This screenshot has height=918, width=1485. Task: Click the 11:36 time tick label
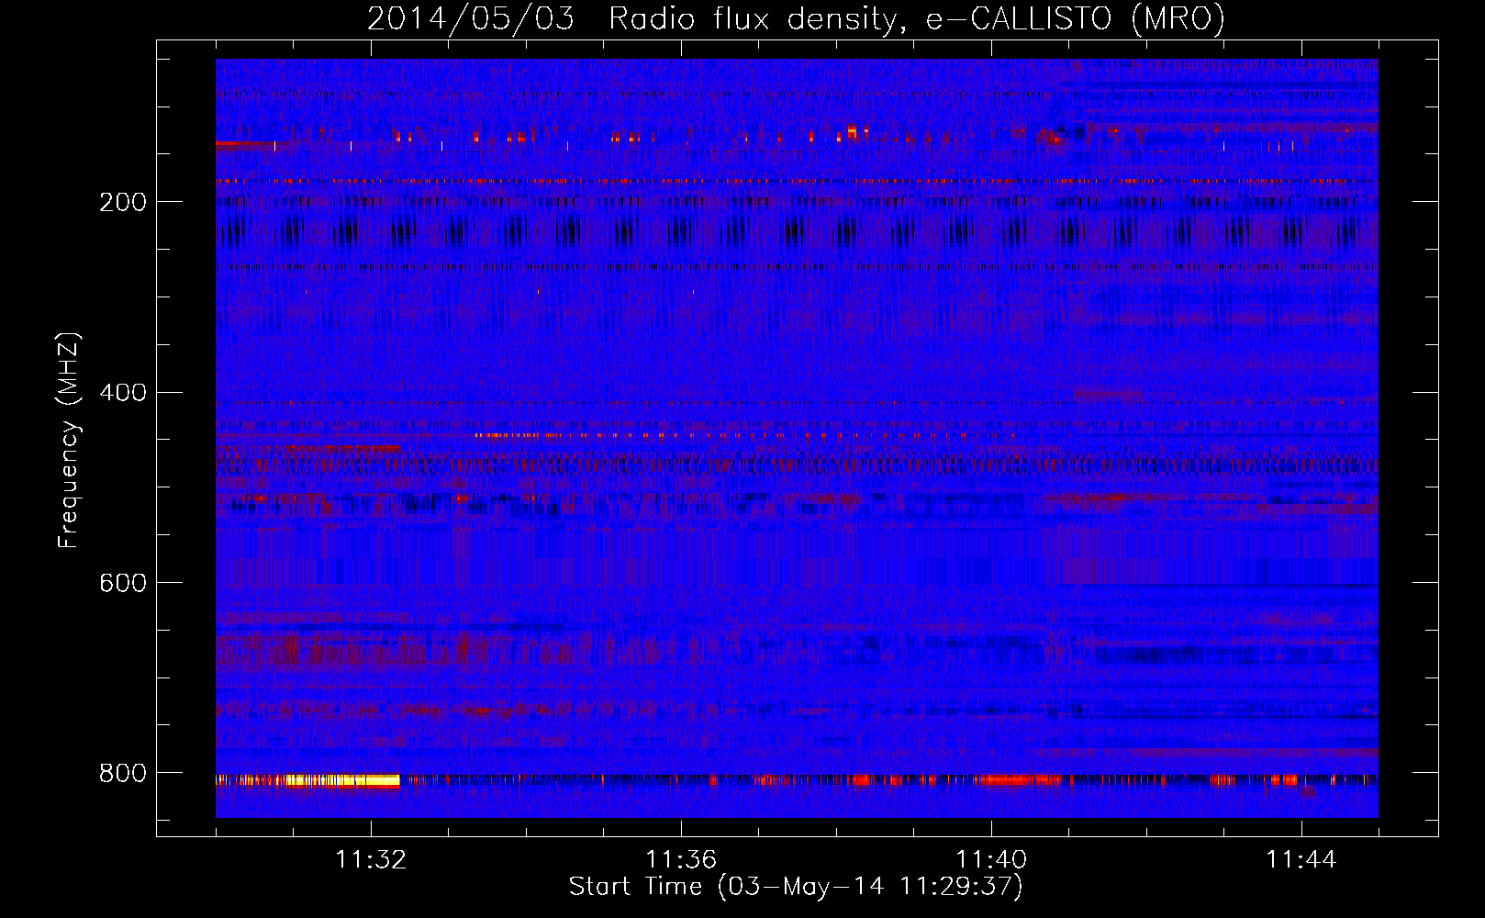coord(681,860)
